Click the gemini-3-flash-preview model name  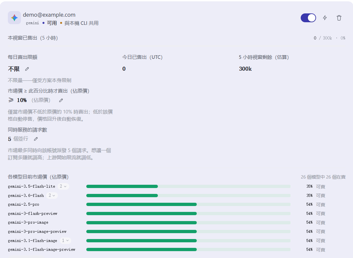click(33, 214)
